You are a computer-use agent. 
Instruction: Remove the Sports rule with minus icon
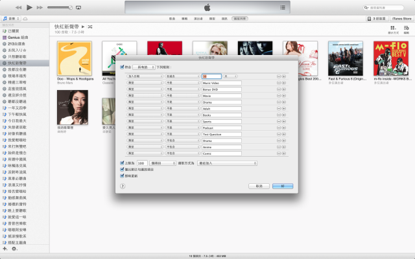pos(279,121)
